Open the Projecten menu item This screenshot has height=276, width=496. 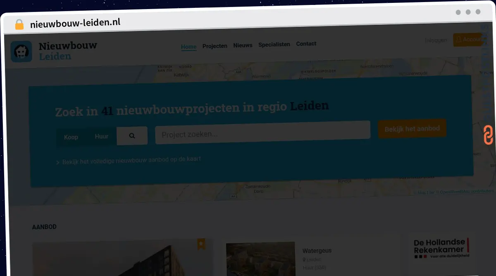click(215, 46)
